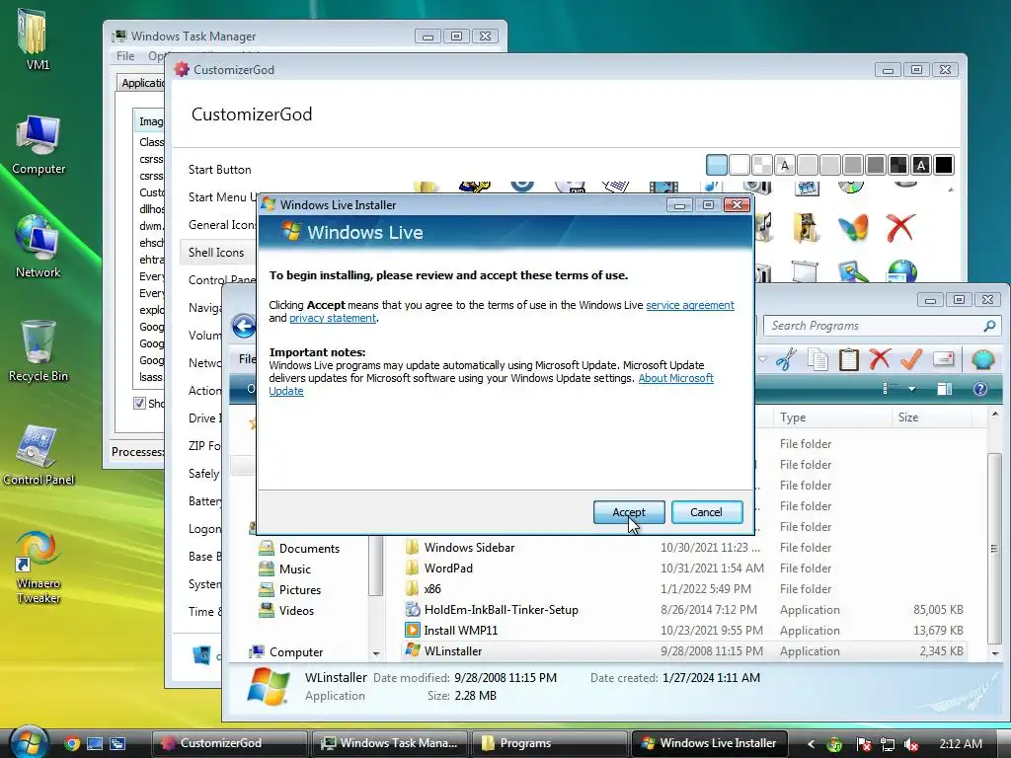Viewport: 1011px width, 758px height.
Task: Select the red X icon in CustomizerGod grid
Action: (900, 228)
